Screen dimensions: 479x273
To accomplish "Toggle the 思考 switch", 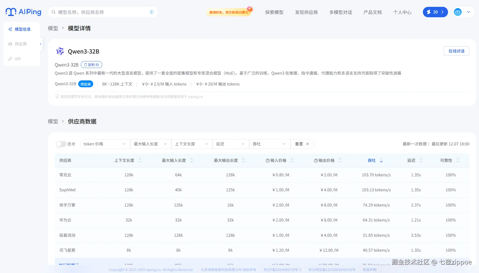I will (x=61, y=144).
